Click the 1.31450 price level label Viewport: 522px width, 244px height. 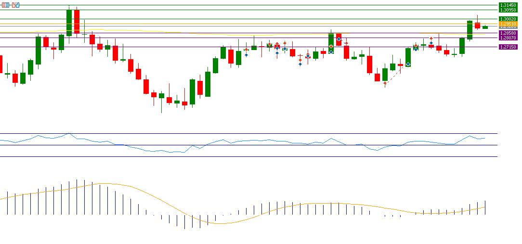pos(508,5)
